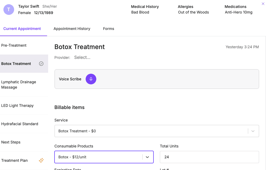
Task: Click the Total Units field showing 24
Action: 209,157
